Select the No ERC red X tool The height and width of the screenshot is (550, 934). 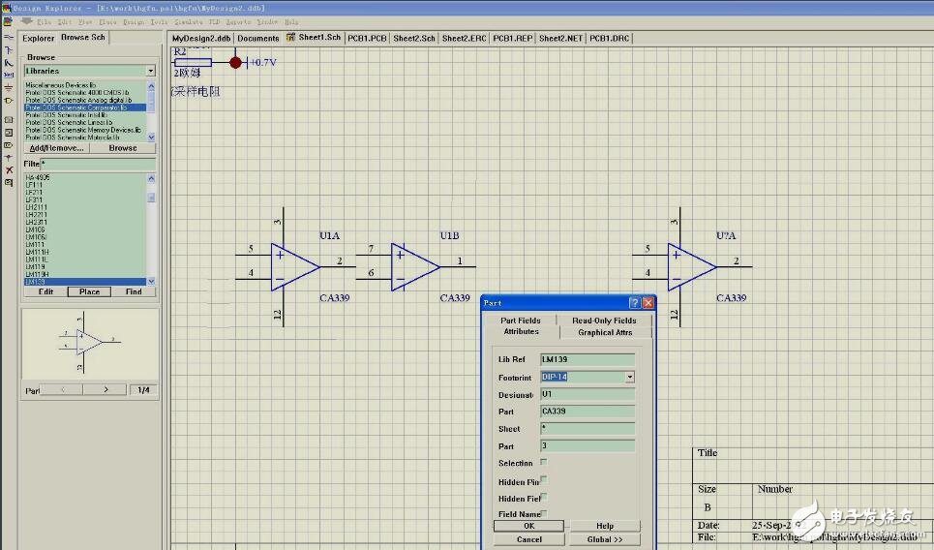pyautogui.click(x=9, y=169)
